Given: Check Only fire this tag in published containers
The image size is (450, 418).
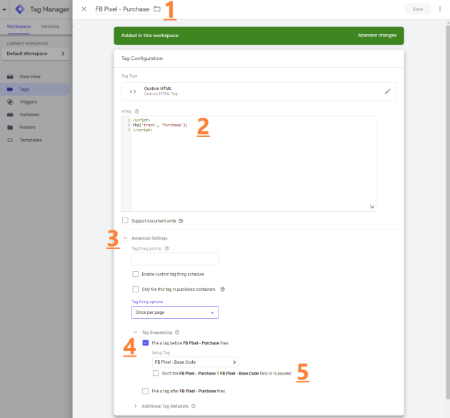Looking at the screenshot, I should (136, 290).
